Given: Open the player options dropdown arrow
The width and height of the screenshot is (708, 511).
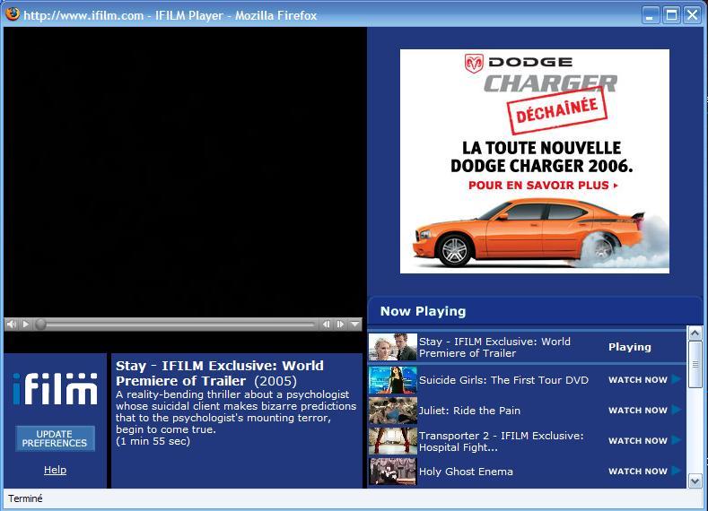Looking at the screenshot, I should [x=355, y=324].
